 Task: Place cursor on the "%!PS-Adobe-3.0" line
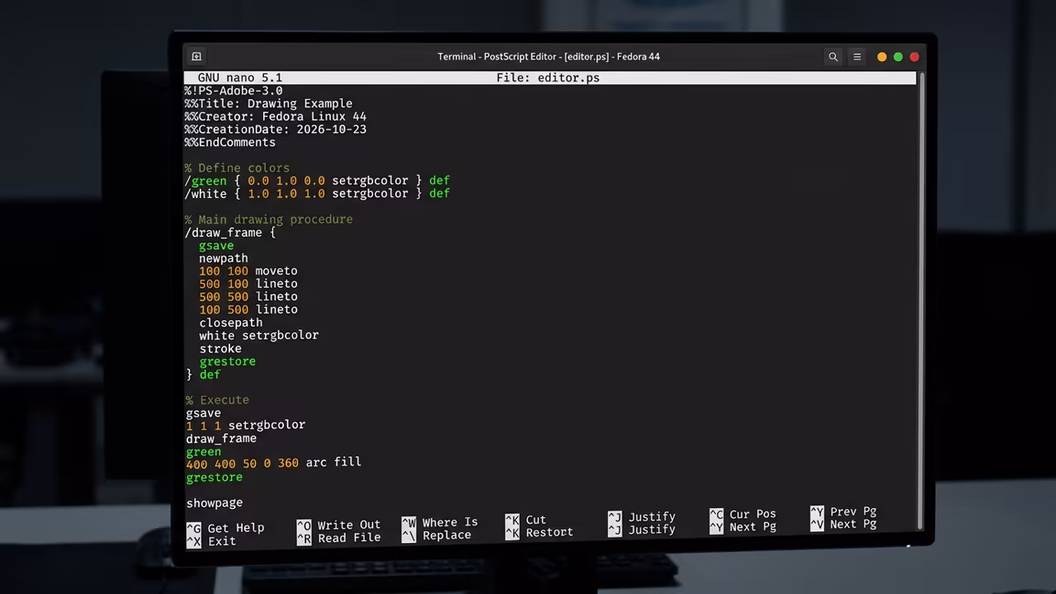(x=233, y=91)
